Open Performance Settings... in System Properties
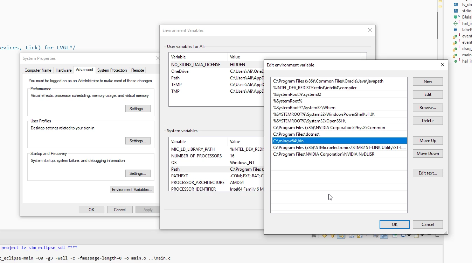Screen dimensions: 472x263 138,109
